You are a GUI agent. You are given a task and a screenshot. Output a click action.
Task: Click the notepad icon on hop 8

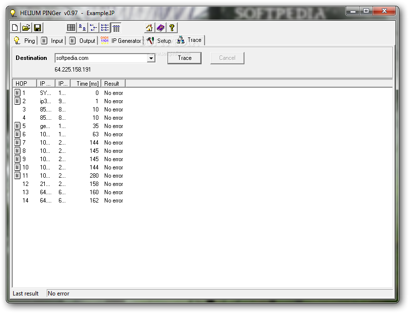[x=17, y=150]
